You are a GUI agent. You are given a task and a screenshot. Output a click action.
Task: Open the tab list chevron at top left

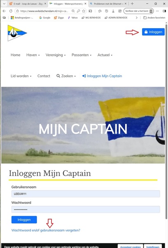tap(4, 4)
